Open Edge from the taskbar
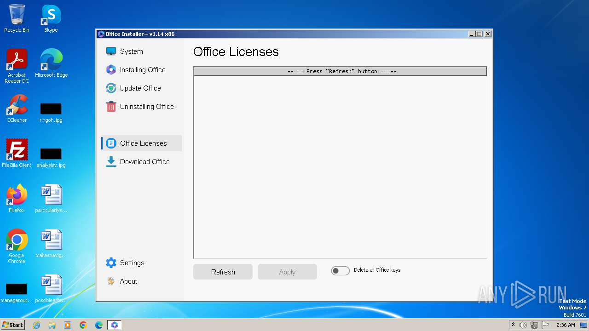This screenshot has height=331, width=589. 99,325
